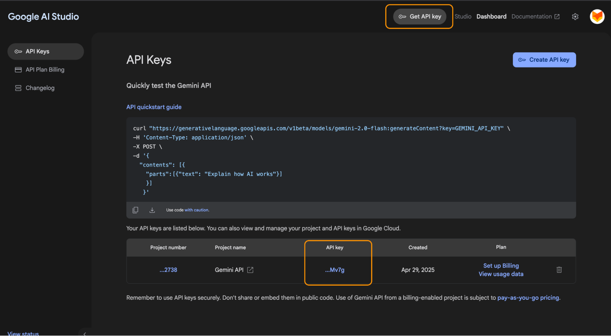Click the project number ...2738
This screenshot has width=611, height=336.
pos(168,270)
